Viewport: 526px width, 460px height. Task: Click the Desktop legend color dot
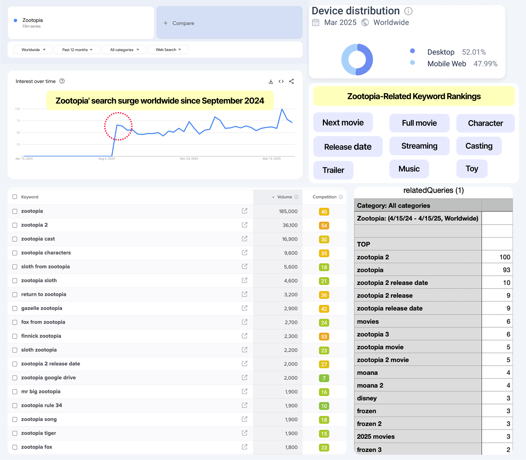[412, 51]
